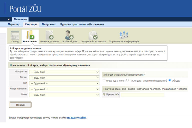
Task: Open Курсове програмне забезпечення tab
Action: [x=82, y=24]
